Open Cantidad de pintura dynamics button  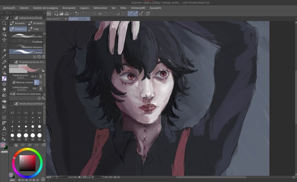click(41, 88)
